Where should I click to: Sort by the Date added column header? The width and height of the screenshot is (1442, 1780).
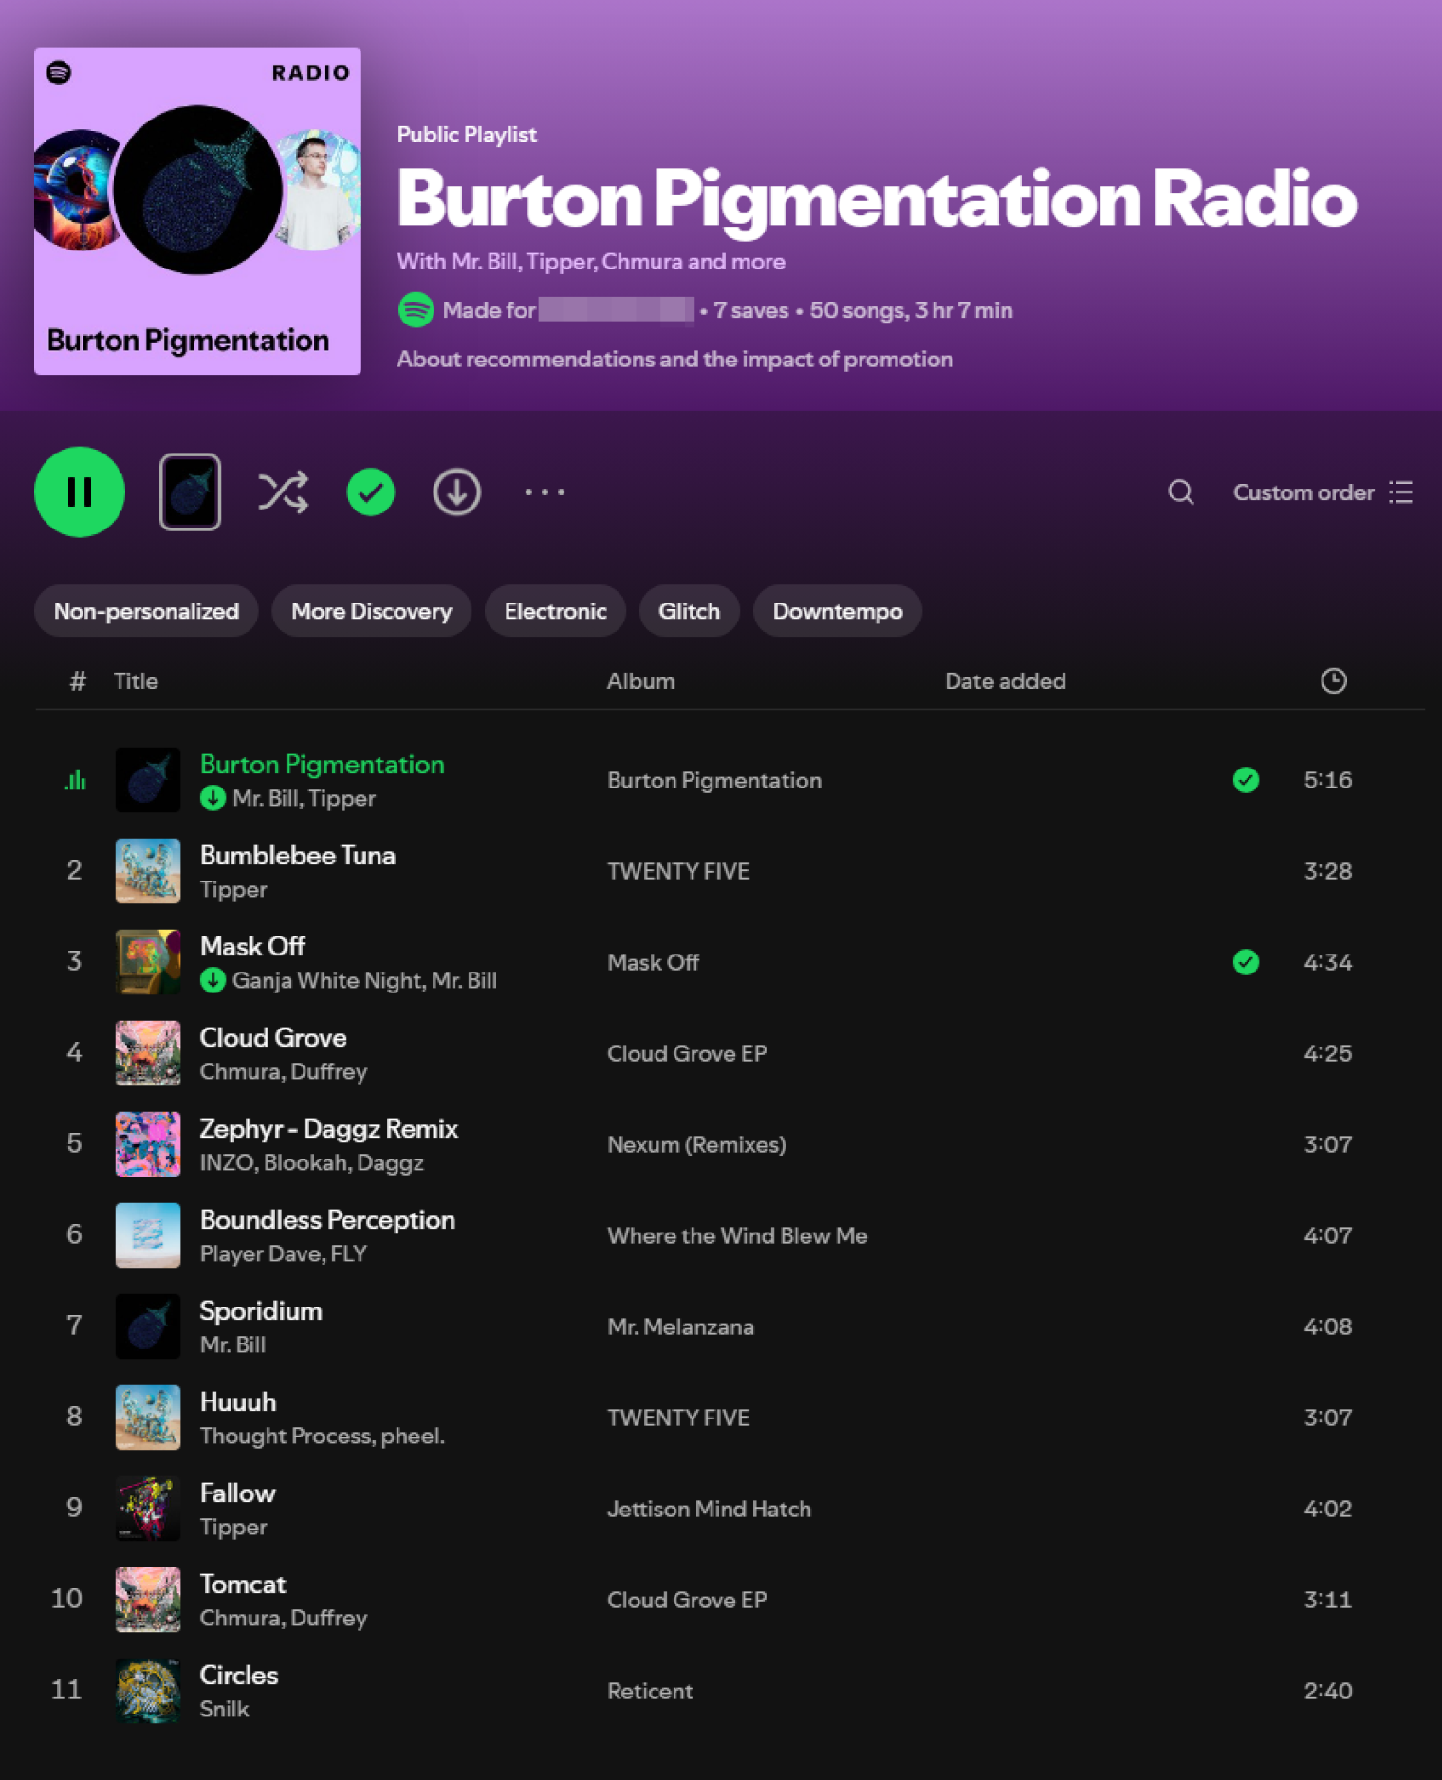(x=1005, y=681)
